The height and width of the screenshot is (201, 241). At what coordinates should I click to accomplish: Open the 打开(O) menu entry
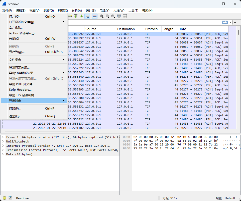(x=34, y=17)
